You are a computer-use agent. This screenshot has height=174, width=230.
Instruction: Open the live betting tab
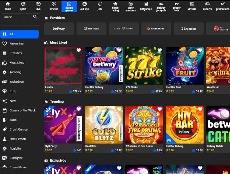click(38, 6)
